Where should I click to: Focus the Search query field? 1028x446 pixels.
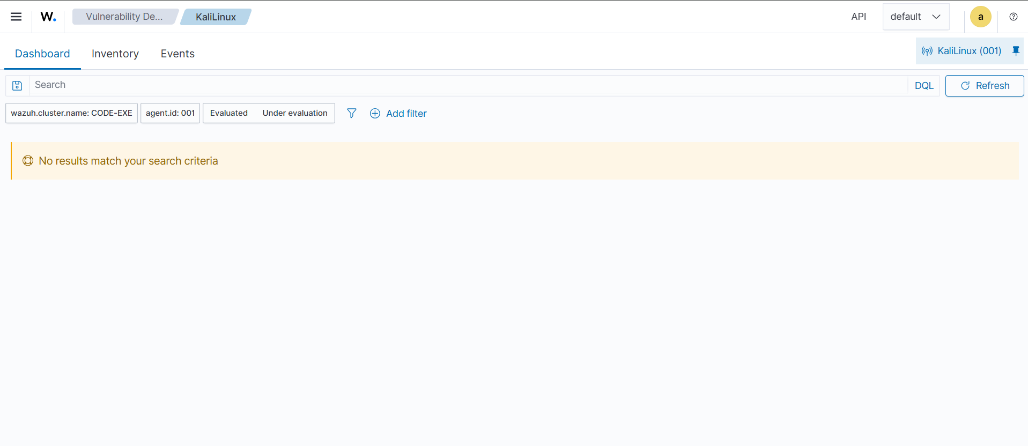pos(468,85)
